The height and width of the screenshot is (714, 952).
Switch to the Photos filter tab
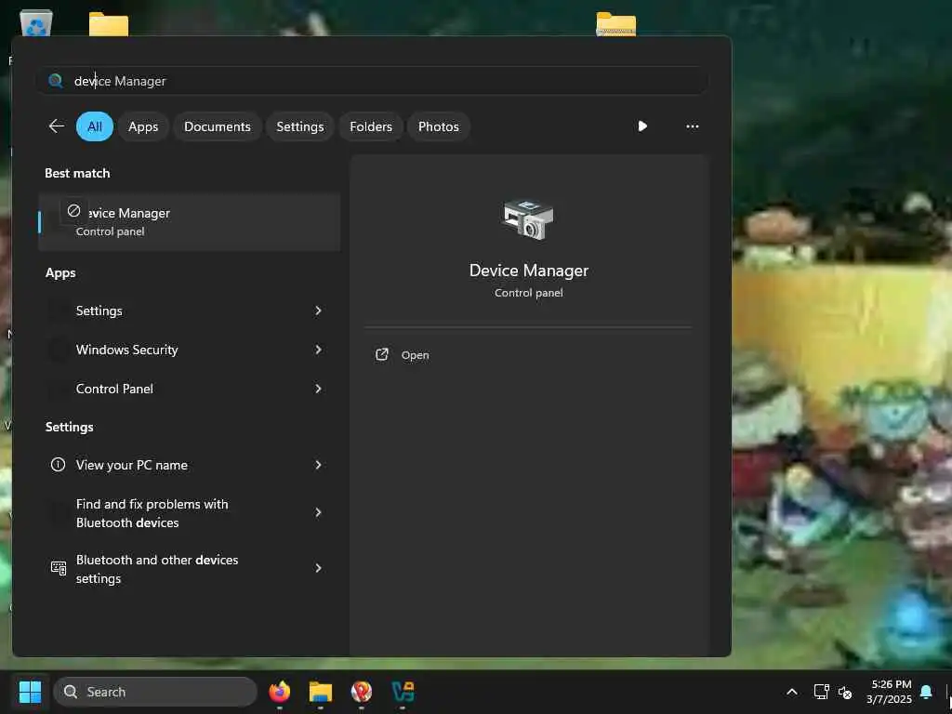pyautogui.click(x=439, y=126)
